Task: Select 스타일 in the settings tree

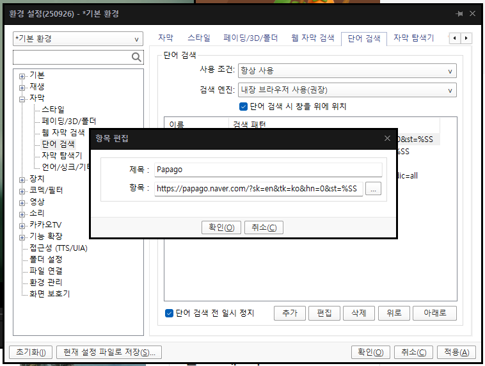Action: [x=53, y=109]
